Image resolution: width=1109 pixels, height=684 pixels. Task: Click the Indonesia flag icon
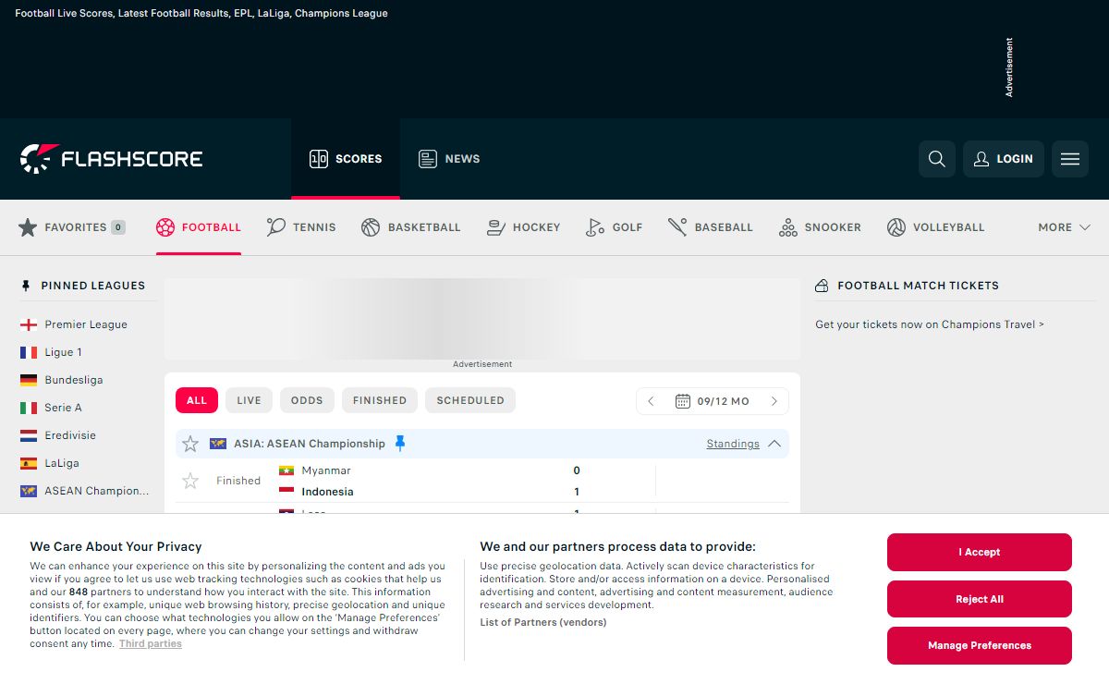[x=286, y=492]
